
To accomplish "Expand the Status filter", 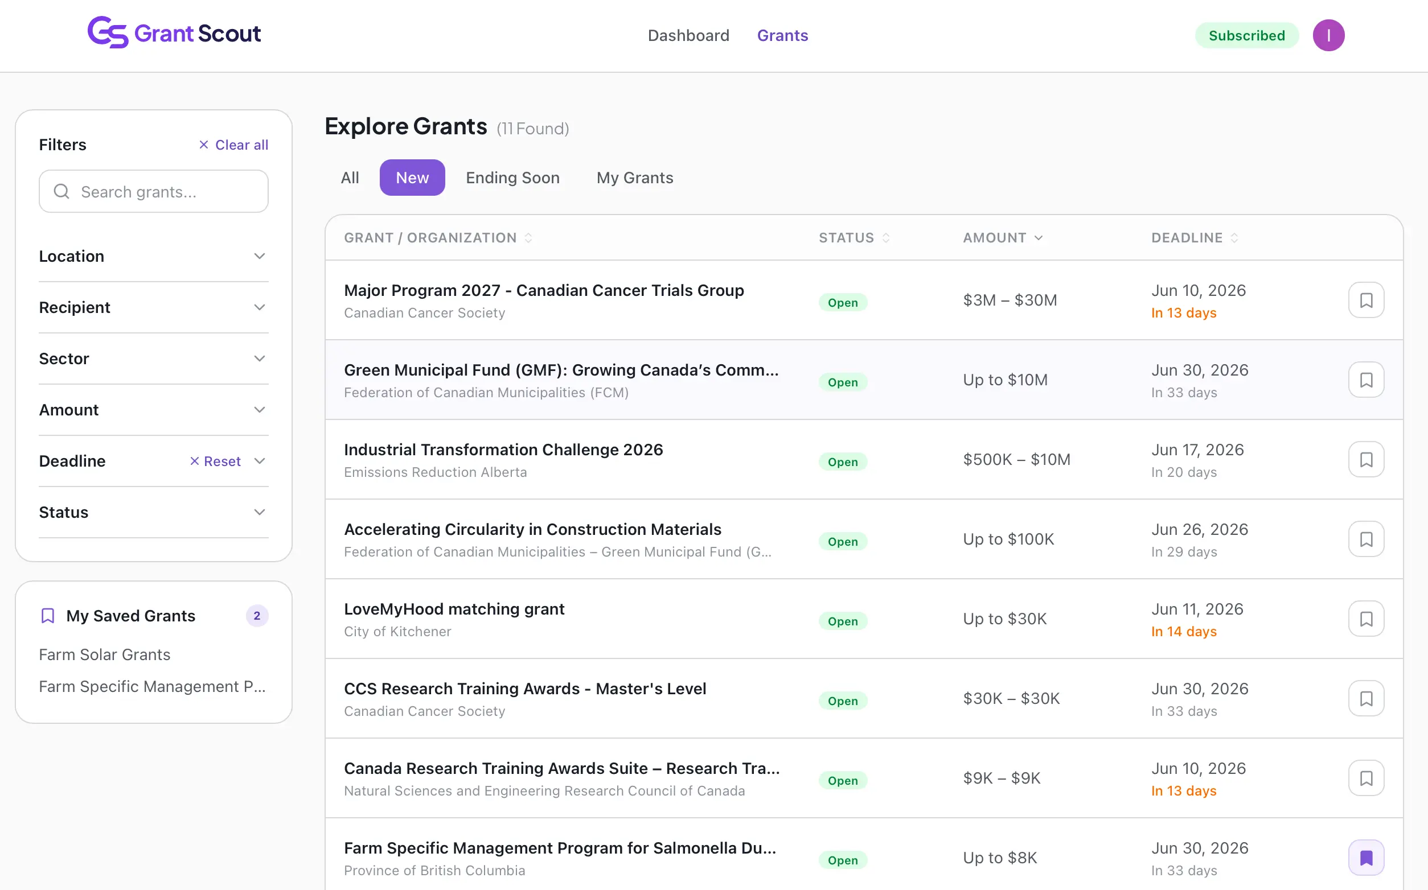I will [154, 512].
